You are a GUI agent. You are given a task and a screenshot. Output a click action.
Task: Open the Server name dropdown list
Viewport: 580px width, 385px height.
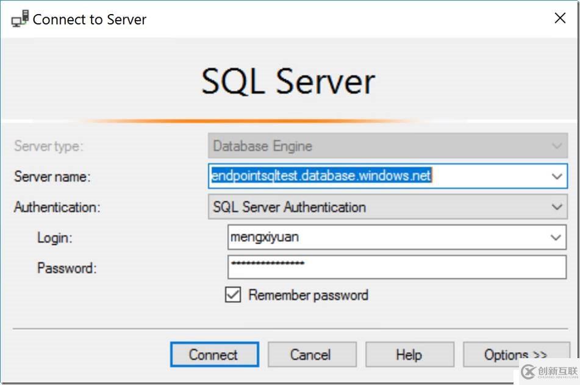556,176
